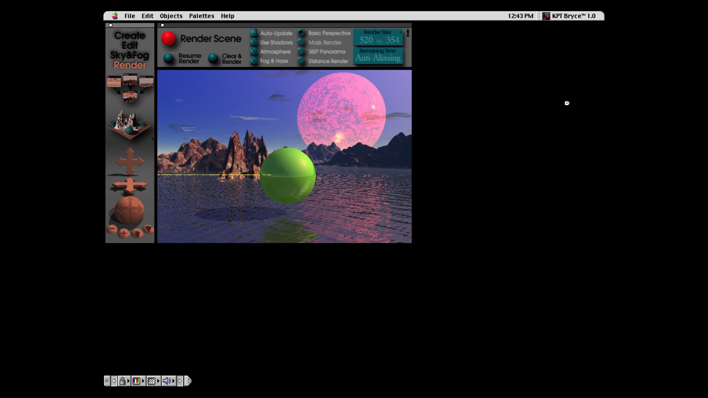
Task: Open the Objects menu
Action: point(171,16)
